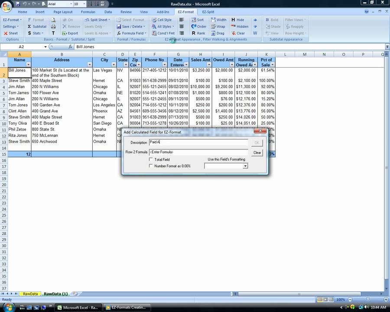Open the Add-Ins ribbon tab
Screen dimensions: 390x312
(x=163, y=12)
